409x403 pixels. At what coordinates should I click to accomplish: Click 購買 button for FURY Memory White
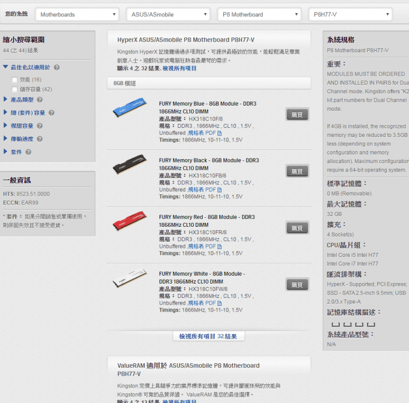297,285
